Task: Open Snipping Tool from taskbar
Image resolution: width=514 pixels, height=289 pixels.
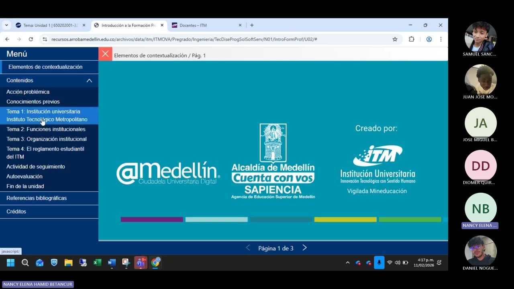Action: tap(126, 263)
